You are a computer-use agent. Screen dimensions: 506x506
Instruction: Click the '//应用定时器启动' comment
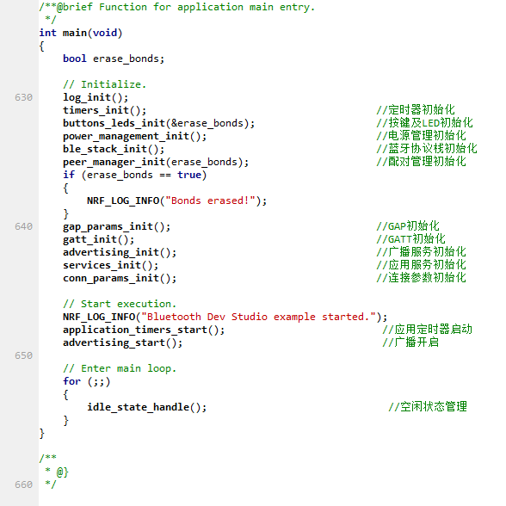click(427, 329)
